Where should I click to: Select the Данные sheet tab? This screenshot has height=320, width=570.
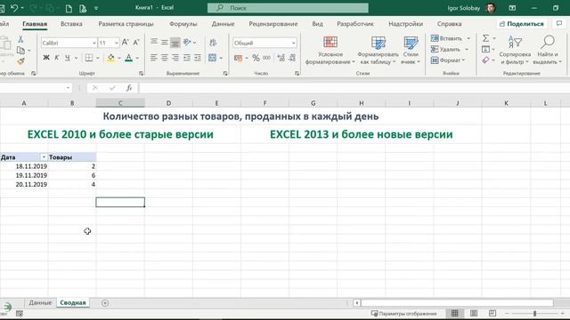40,302
